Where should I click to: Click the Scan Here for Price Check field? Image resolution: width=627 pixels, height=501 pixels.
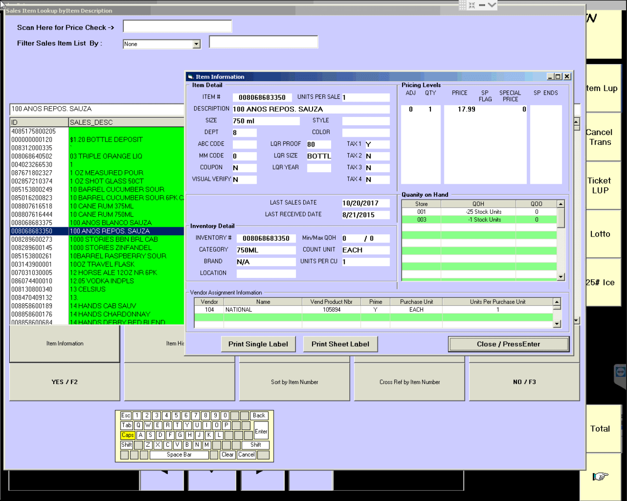tap(177, 26)
